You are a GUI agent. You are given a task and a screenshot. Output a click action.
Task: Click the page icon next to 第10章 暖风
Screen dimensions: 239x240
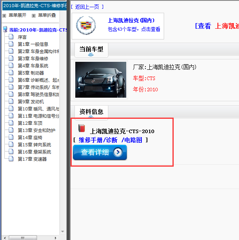click(11, 109)
